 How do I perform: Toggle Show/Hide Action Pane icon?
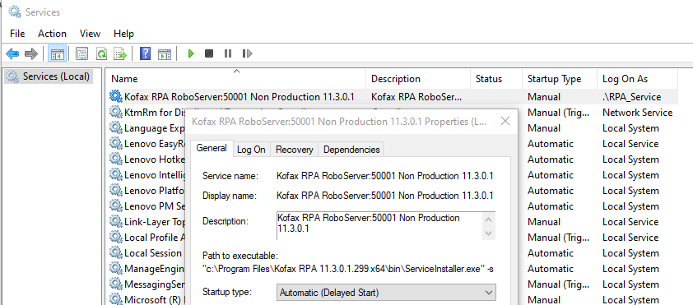coord(165,54)
